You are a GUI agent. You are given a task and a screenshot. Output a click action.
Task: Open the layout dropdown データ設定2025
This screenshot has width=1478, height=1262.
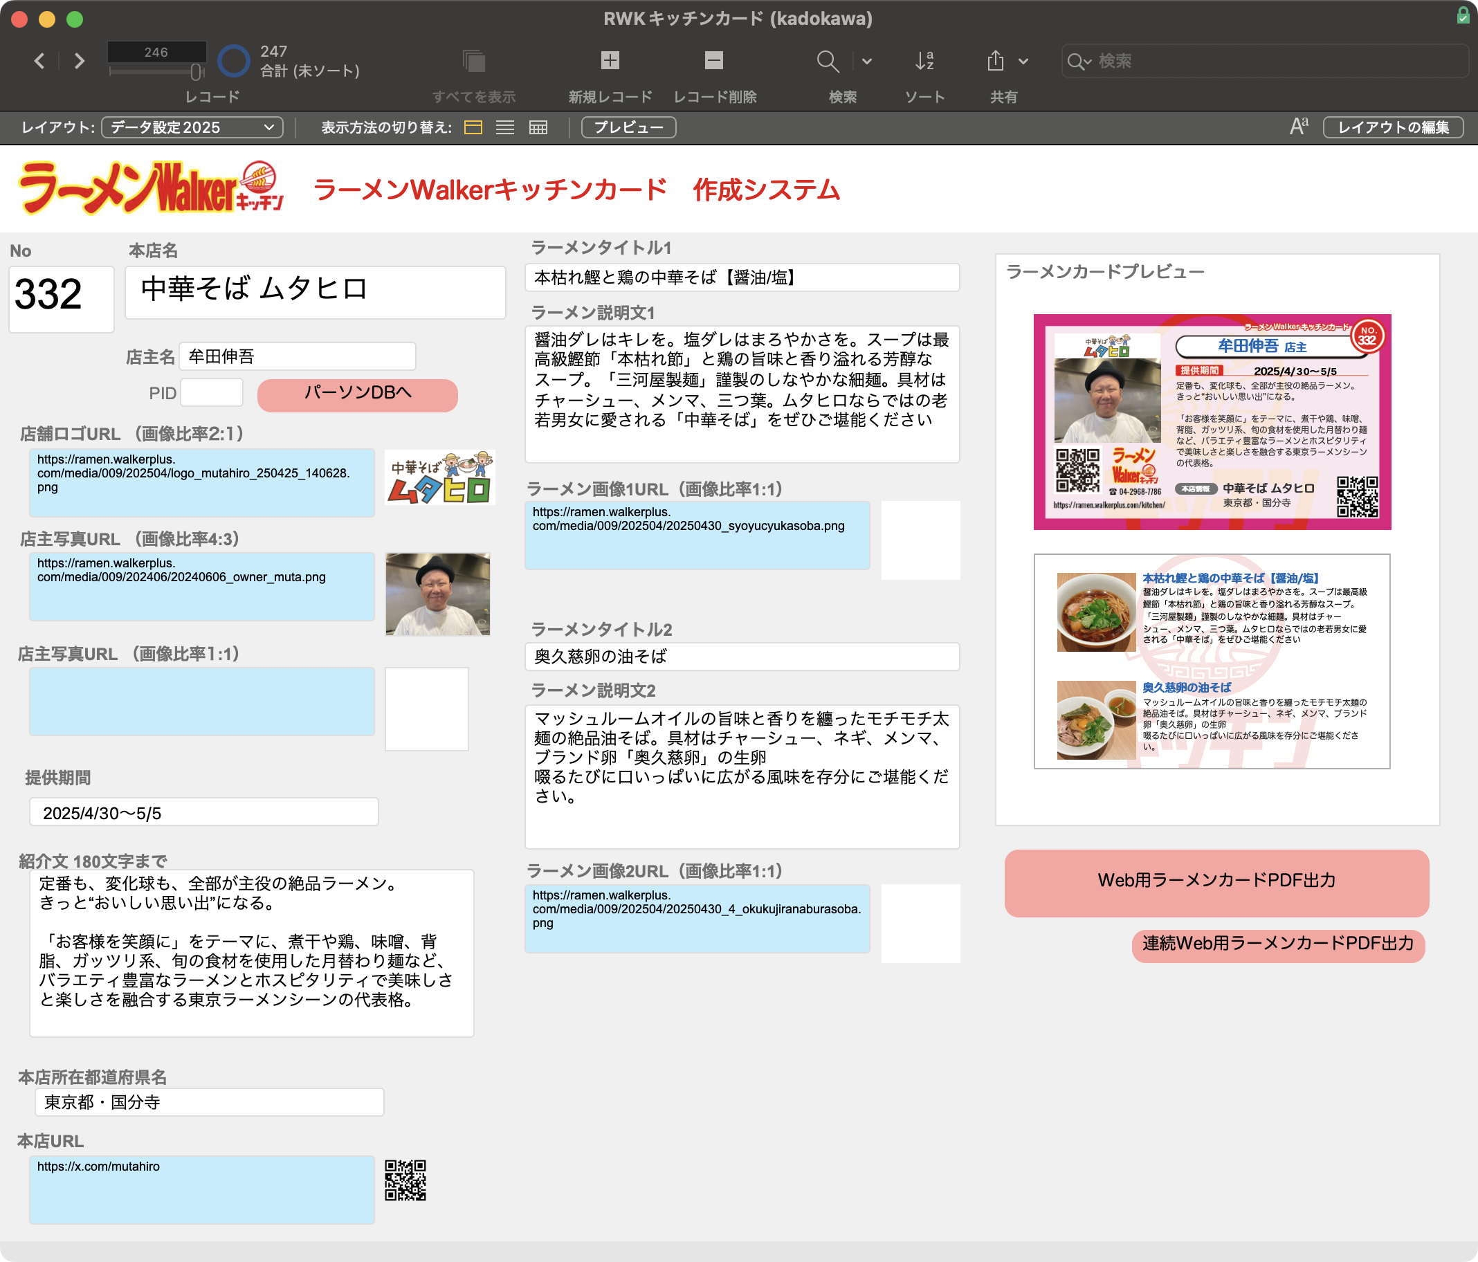click(x=192, y=128)
